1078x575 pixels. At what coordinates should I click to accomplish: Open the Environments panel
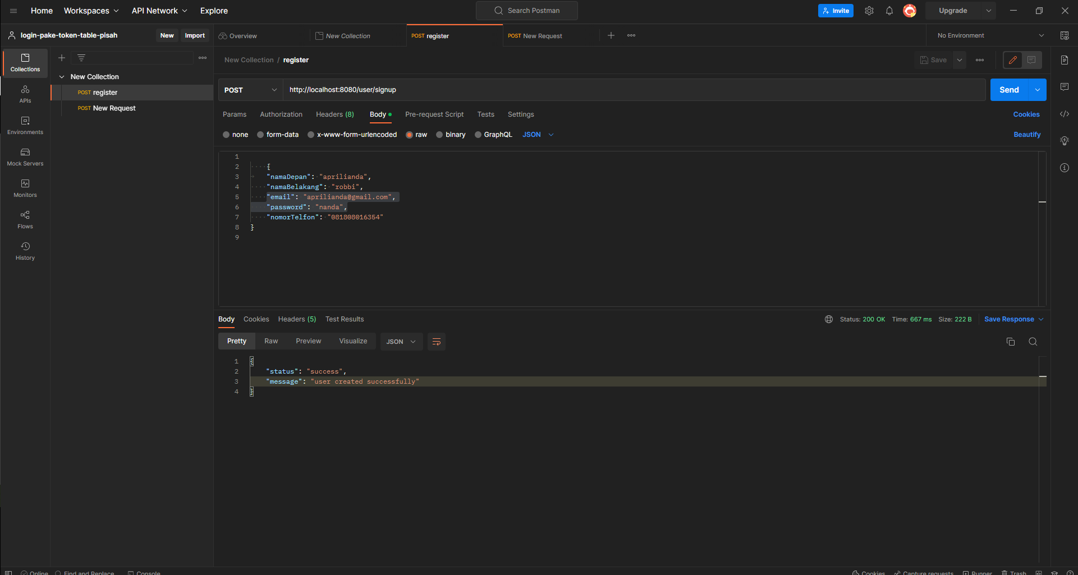tap(25, 125)
